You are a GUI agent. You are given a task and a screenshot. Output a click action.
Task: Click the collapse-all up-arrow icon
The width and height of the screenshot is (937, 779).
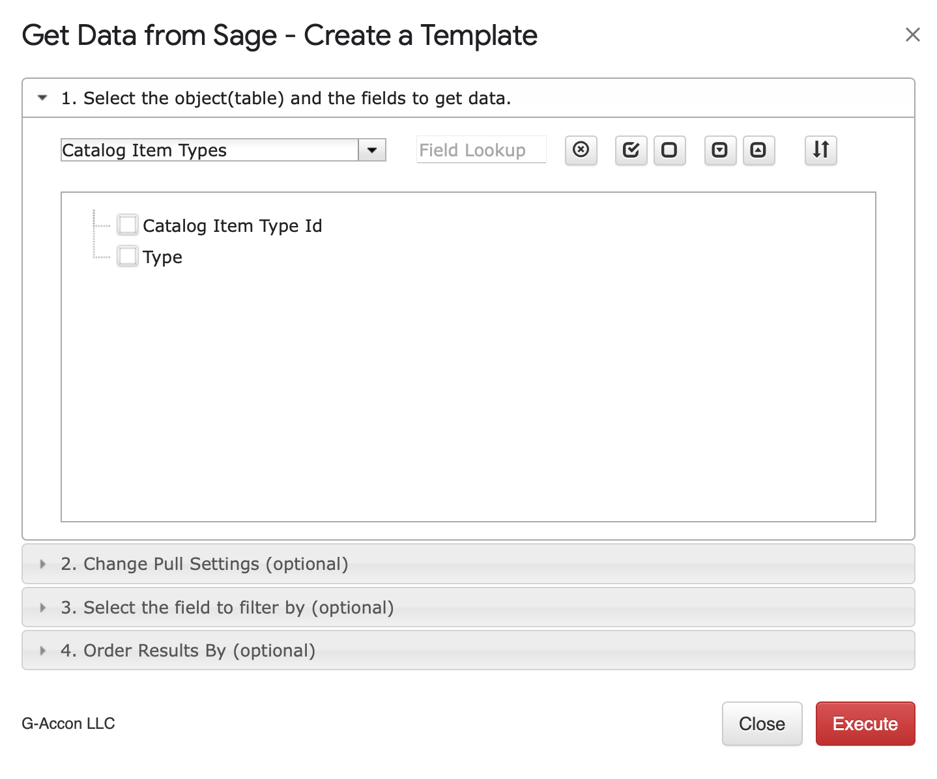[758, 150]
